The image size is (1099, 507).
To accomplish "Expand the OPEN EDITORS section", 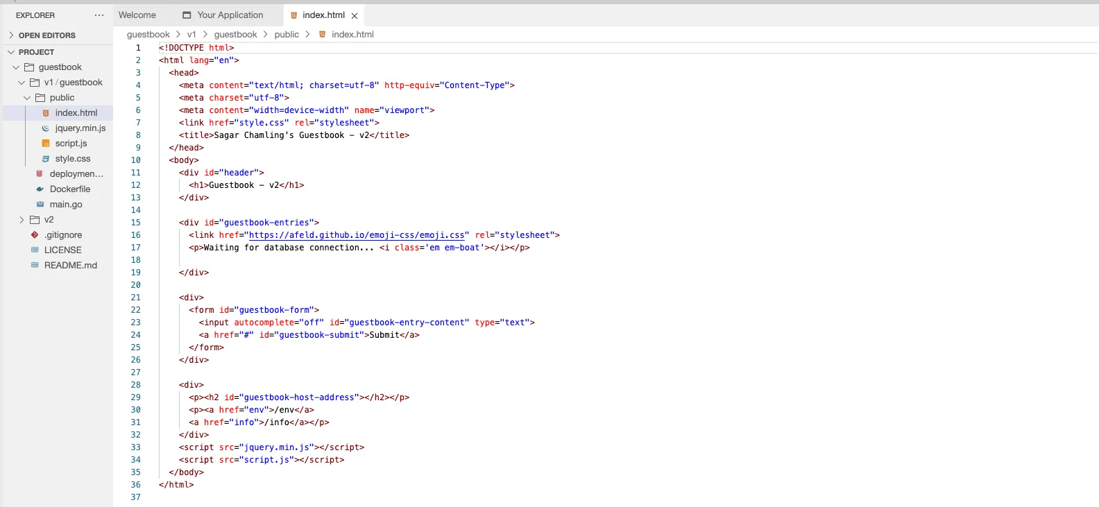I will [11, 35].
